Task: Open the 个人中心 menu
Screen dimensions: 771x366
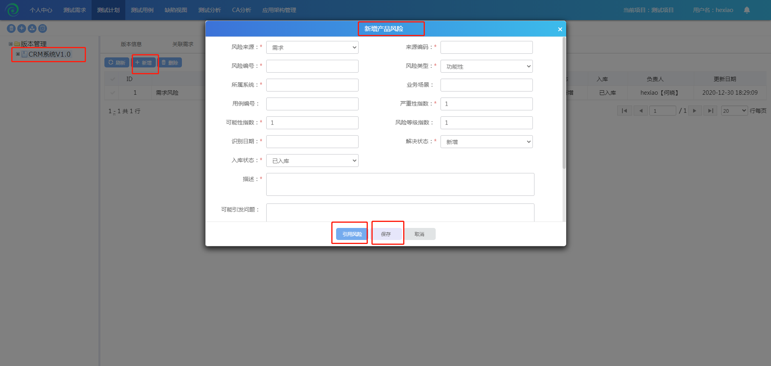Action: (x=41, y=10)
